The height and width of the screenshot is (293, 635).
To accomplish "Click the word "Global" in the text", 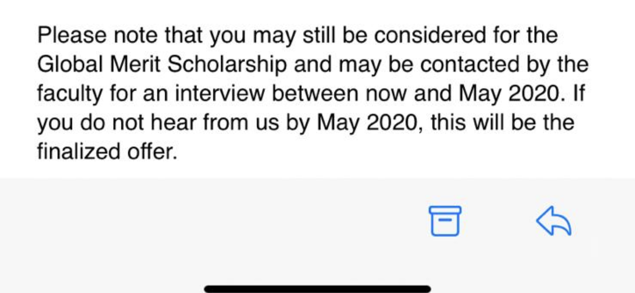I will click(x=70, y=64).
